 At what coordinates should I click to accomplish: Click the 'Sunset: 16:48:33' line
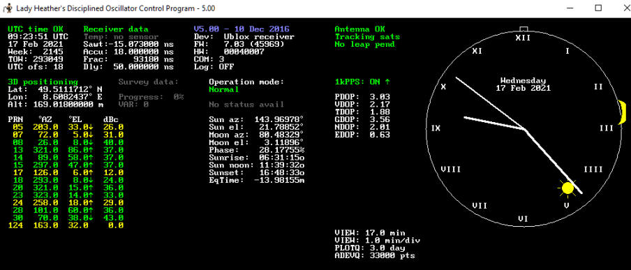point(256,172)
